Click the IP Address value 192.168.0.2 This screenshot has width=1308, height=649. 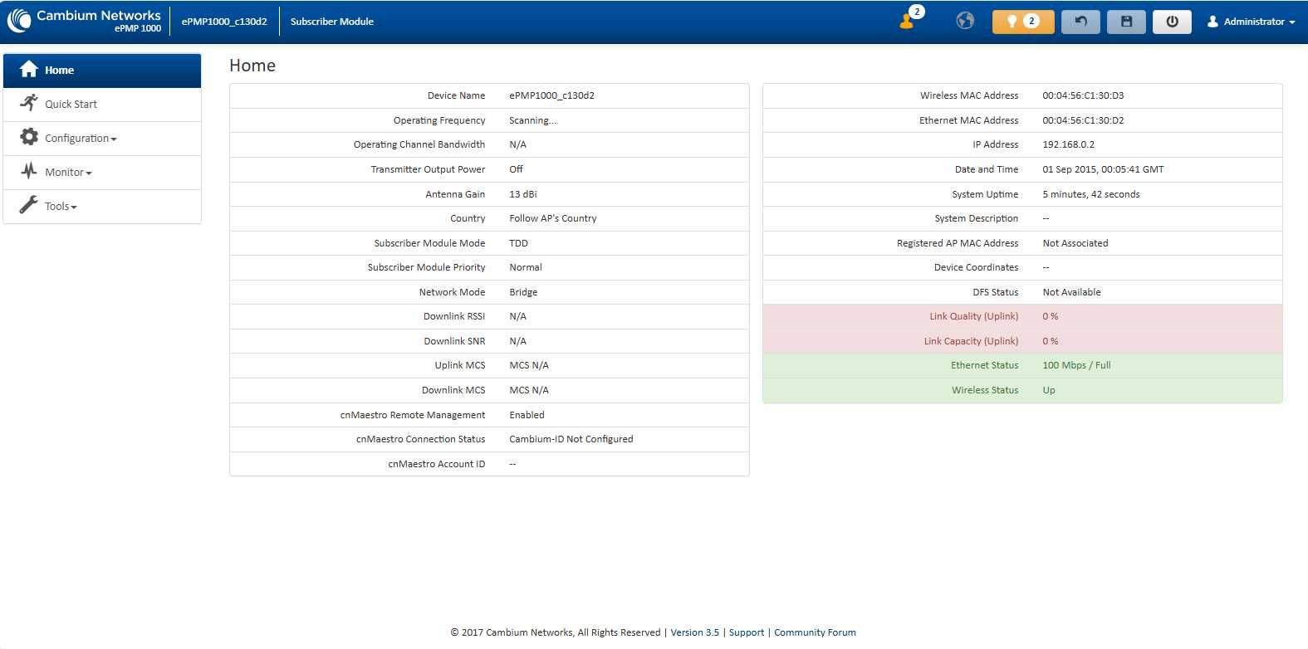(1069, 144)
